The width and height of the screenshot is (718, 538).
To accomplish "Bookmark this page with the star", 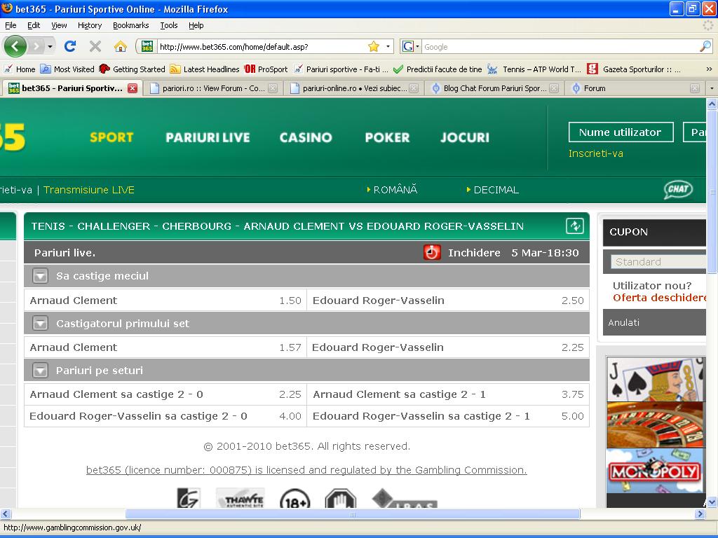I will pyautogui.click(x=374, y=46).
